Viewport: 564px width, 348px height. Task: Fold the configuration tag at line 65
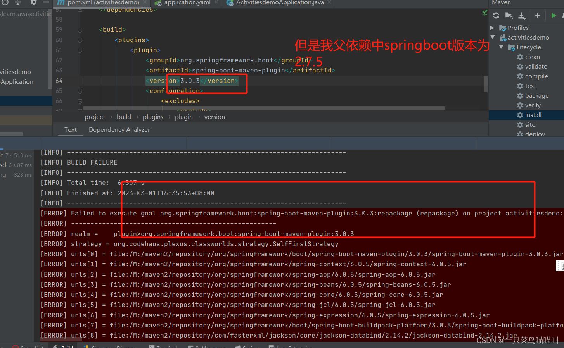coord(80,91)
